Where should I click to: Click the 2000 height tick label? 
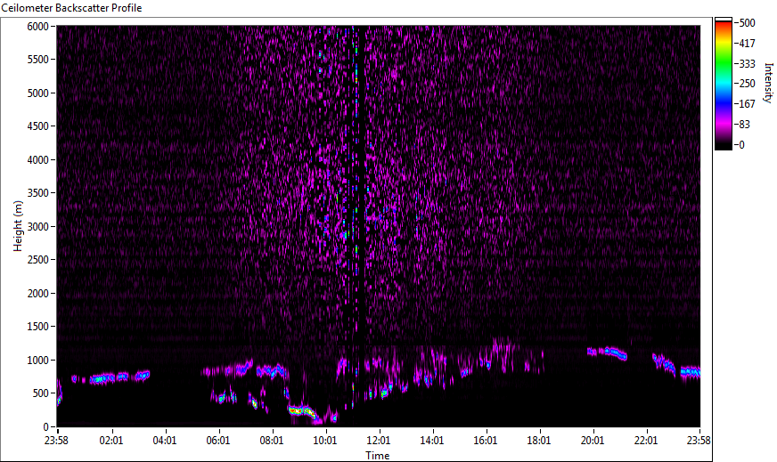[37, 294]
